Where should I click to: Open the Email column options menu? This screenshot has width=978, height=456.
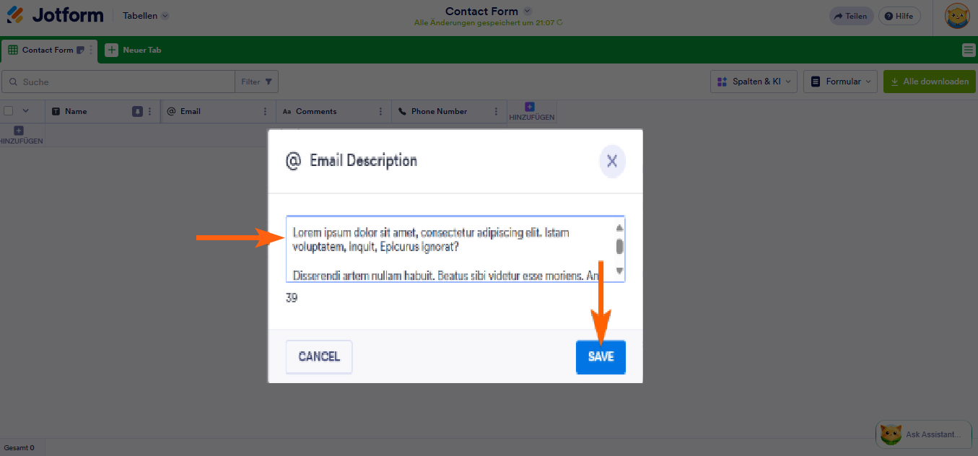tap(266, 112)
